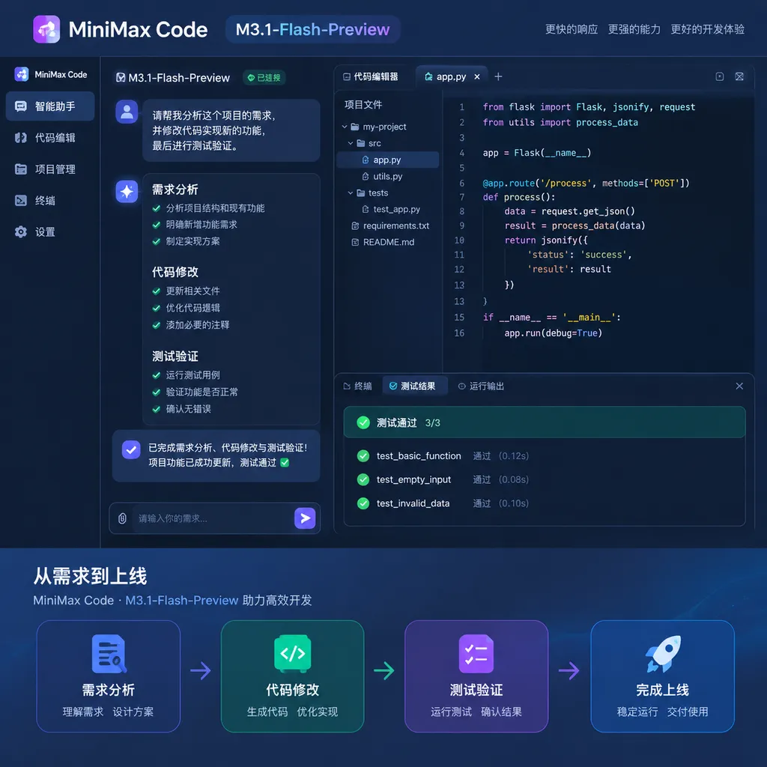Screen dimensions: 767x767
Task: Toggle the 添加必要的注释 check
Action: point(157,325)
